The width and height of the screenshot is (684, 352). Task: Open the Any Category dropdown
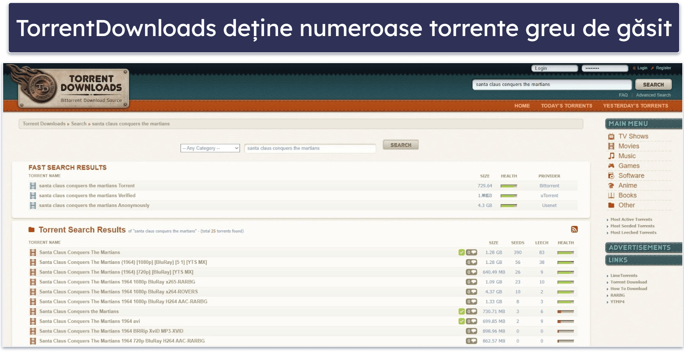click(x=210, y=148)
